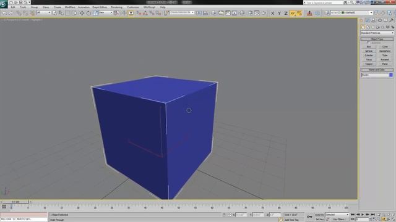Click the Sphere primitive button
Viewport: 396px width, 222px height.
tap(369, 51)
